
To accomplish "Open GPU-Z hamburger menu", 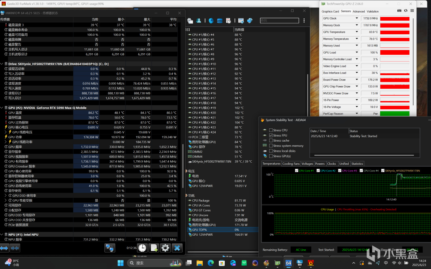I will coord(412,11).
